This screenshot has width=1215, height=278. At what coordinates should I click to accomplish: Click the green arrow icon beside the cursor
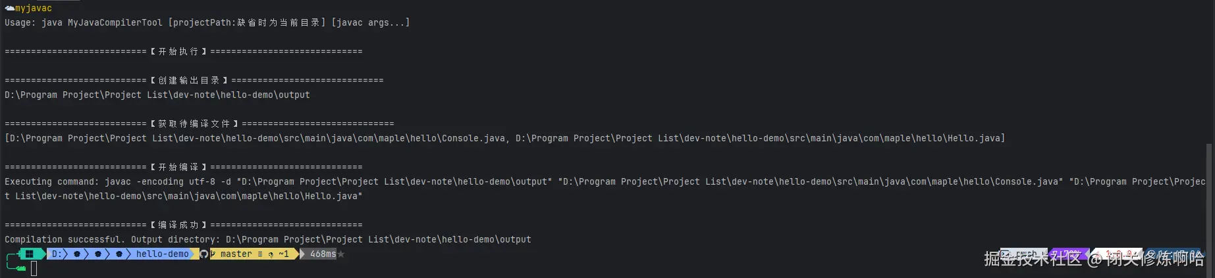[20, 267]
